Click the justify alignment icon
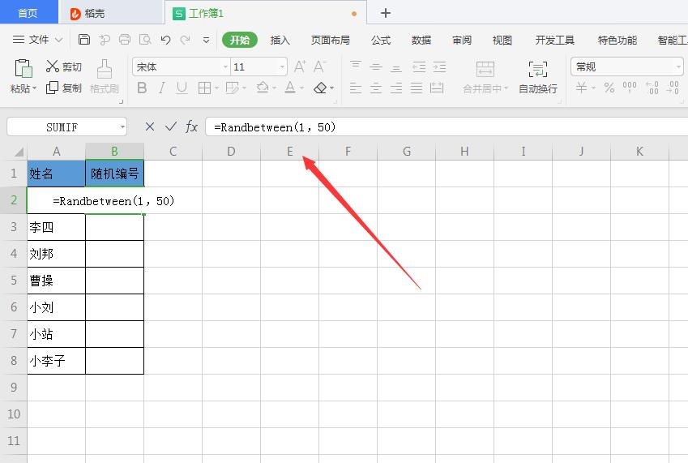This screenshot has width=688, height=463. 417,88
